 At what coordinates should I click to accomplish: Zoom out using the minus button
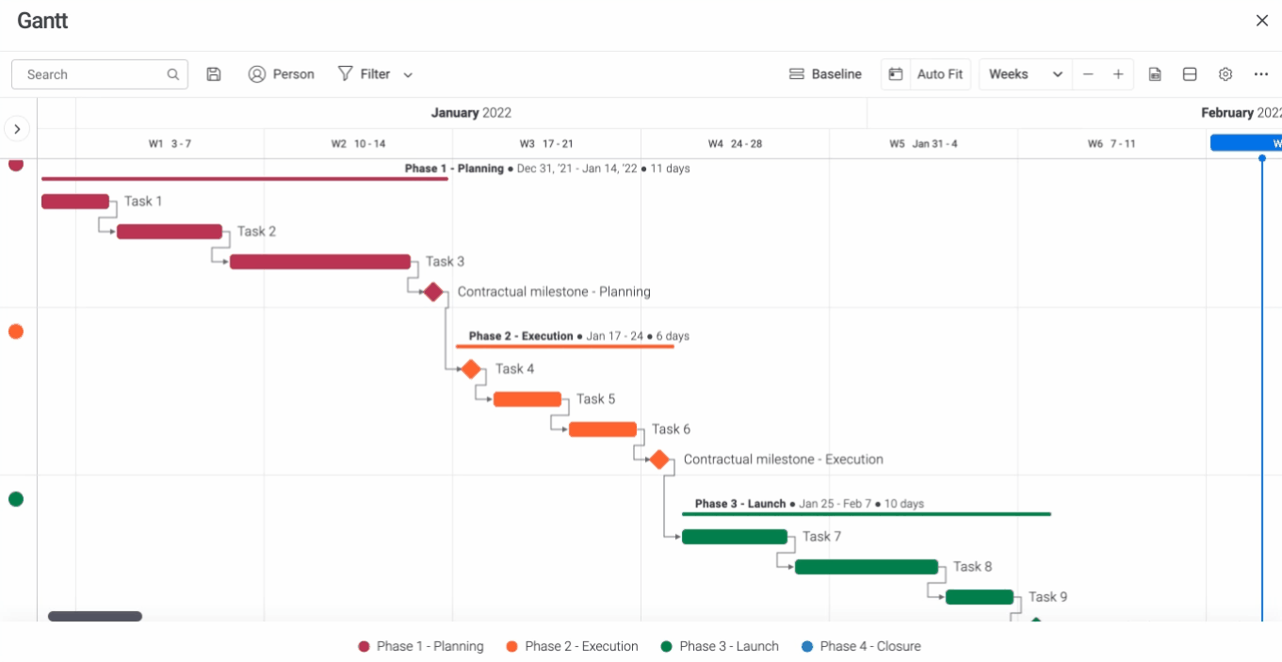pyautogui.click(x=1088, y=73)
